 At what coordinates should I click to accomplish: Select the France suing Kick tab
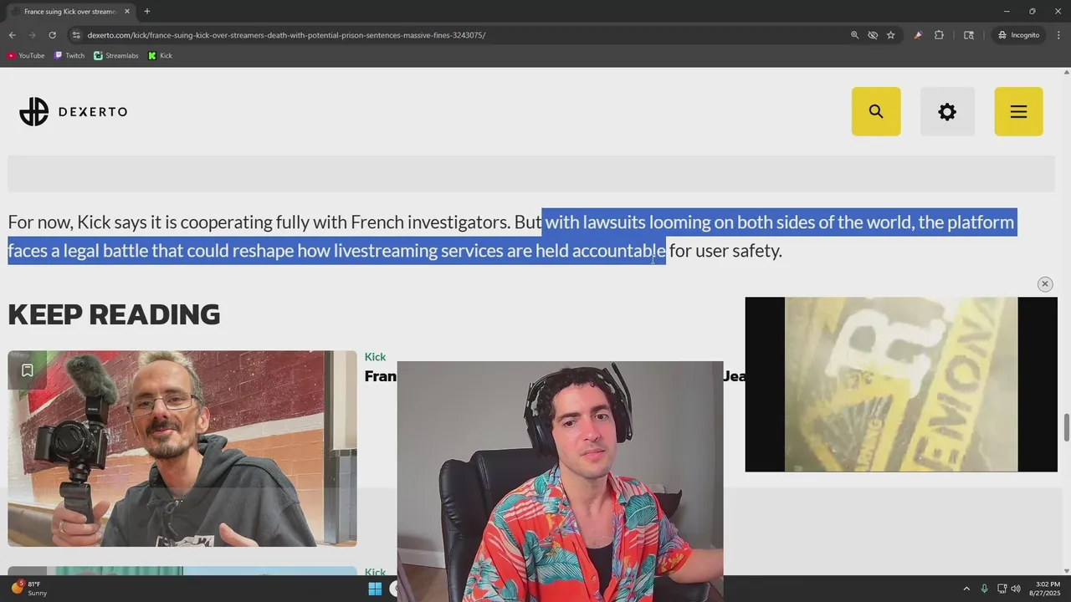pos(69,12)
